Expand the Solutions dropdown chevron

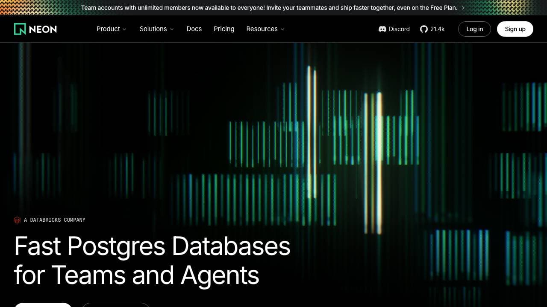tap(172, 29)
